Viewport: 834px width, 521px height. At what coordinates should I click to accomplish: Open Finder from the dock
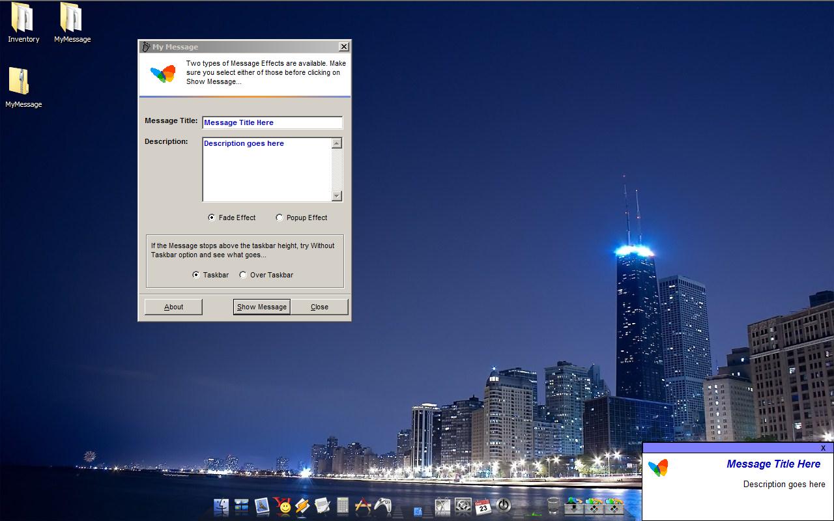click(x=222, y=506)
